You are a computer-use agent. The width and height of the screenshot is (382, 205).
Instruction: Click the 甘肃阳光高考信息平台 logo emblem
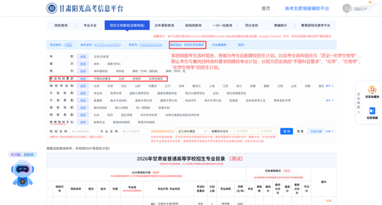click(x=52, y=8)
